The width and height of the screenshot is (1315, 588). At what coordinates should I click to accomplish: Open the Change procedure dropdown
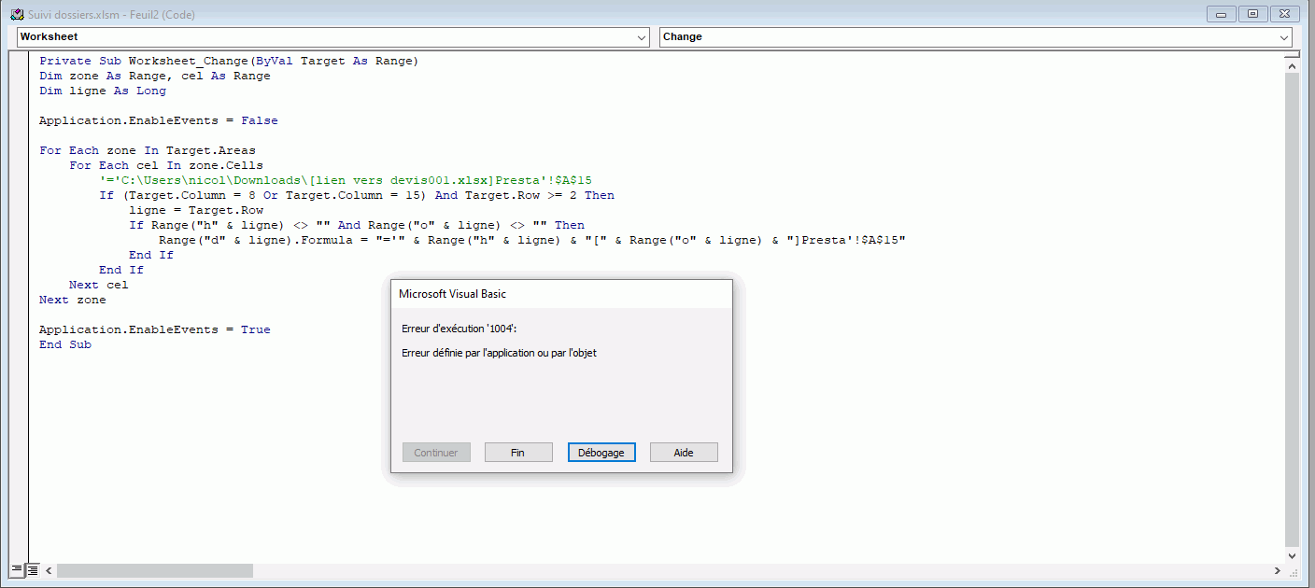point(975,37)
